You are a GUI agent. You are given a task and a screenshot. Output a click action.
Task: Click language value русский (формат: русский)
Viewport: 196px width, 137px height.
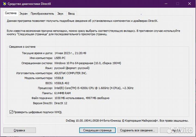coord(72,68)
